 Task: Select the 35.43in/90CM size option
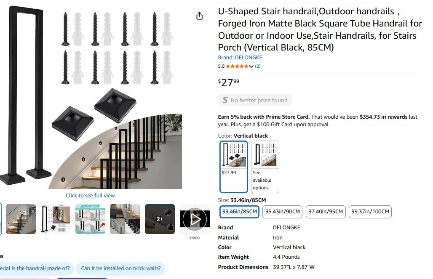(282, 212)
